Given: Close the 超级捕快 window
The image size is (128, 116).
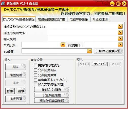Looking at the screenshot, I should [x=124, y=4].
